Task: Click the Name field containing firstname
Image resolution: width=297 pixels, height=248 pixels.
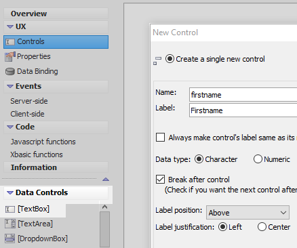Action: click(x=243, y=95)
